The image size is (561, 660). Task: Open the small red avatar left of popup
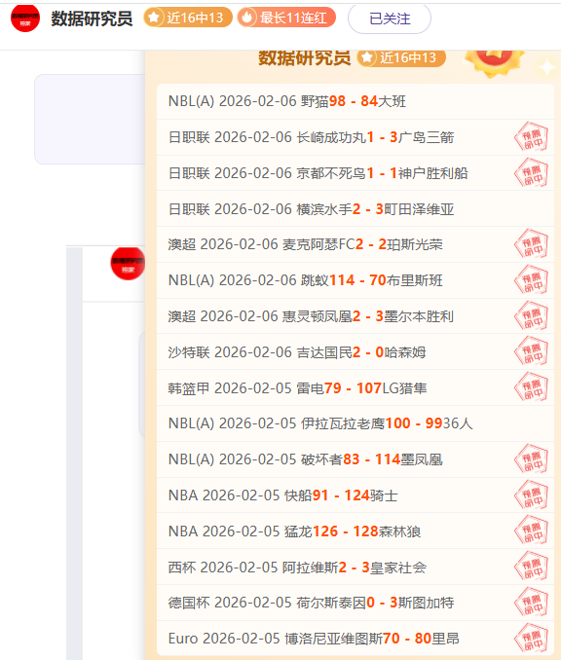[x=128, y=263]
